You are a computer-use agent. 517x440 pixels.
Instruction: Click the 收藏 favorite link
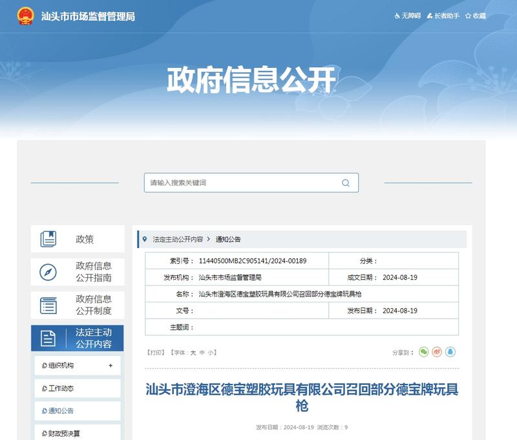(x=476, y=16)
